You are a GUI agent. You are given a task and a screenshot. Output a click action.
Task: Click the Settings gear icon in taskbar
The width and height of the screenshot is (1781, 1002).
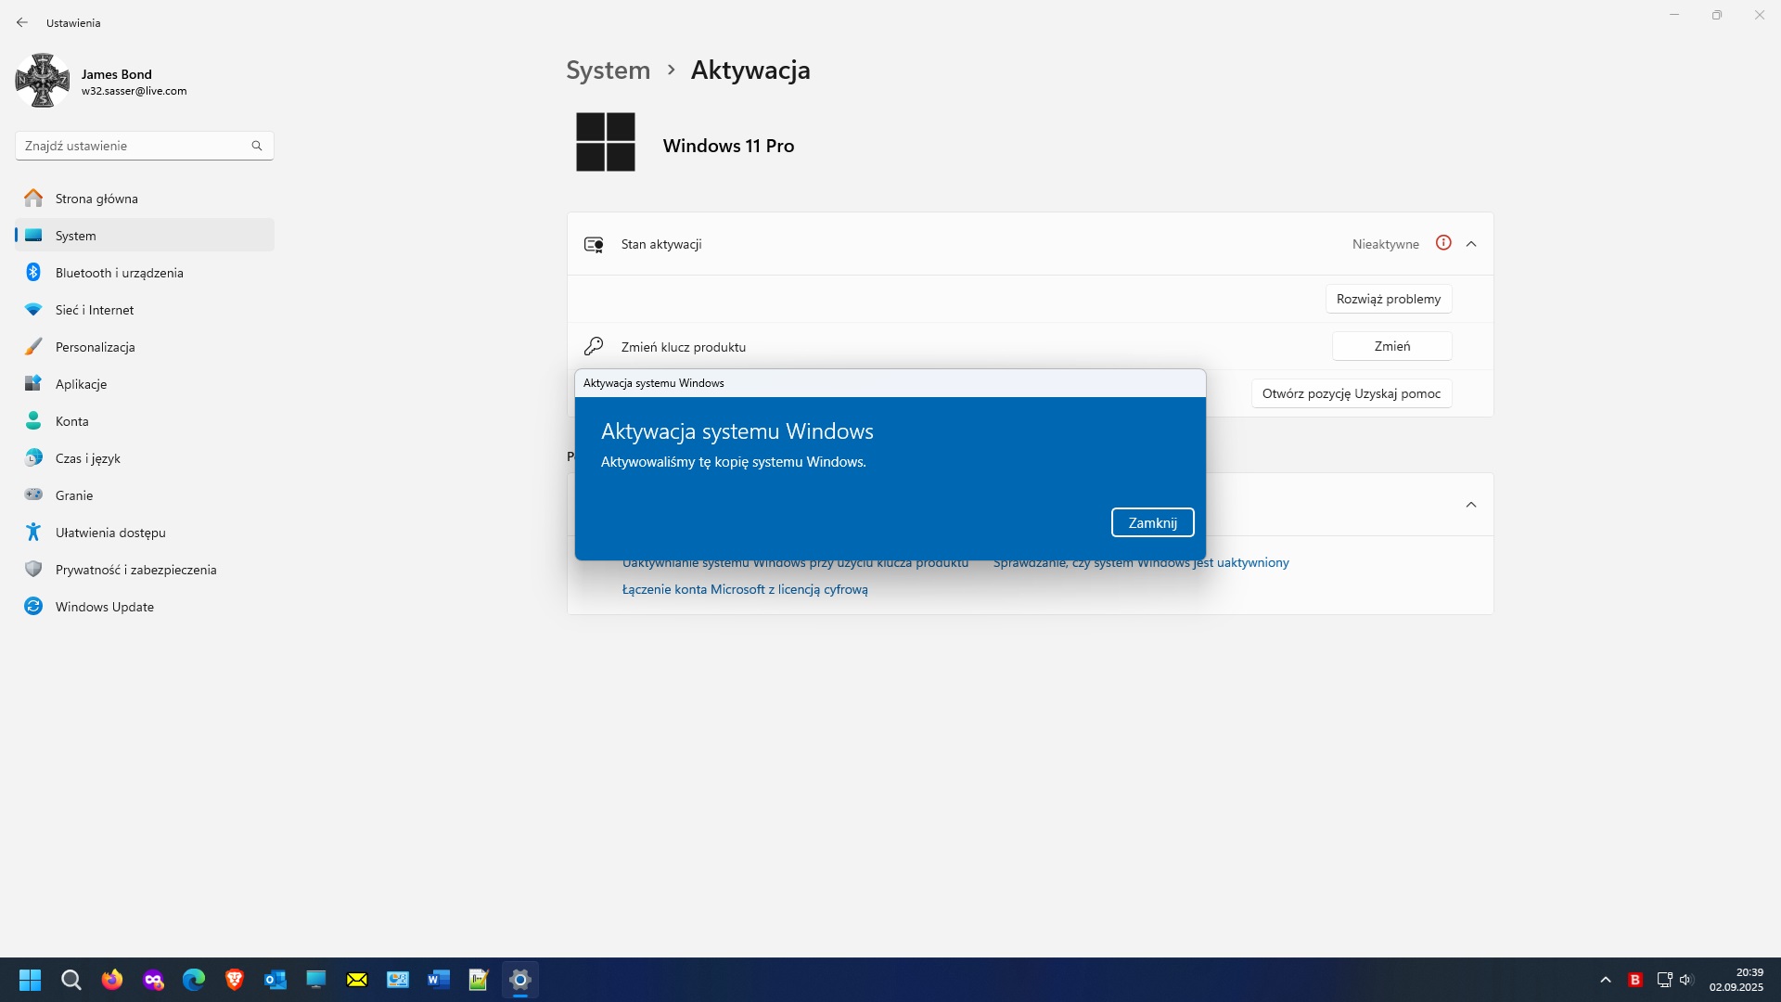click(520, 980)
